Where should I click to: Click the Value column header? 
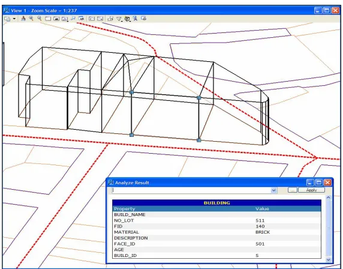point(262,209)
